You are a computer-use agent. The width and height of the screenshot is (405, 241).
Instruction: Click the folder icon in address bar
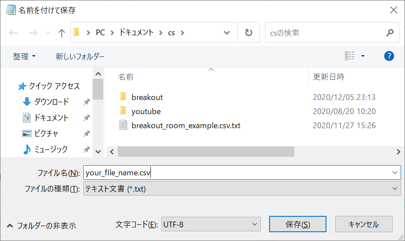[x=76, y=33]
